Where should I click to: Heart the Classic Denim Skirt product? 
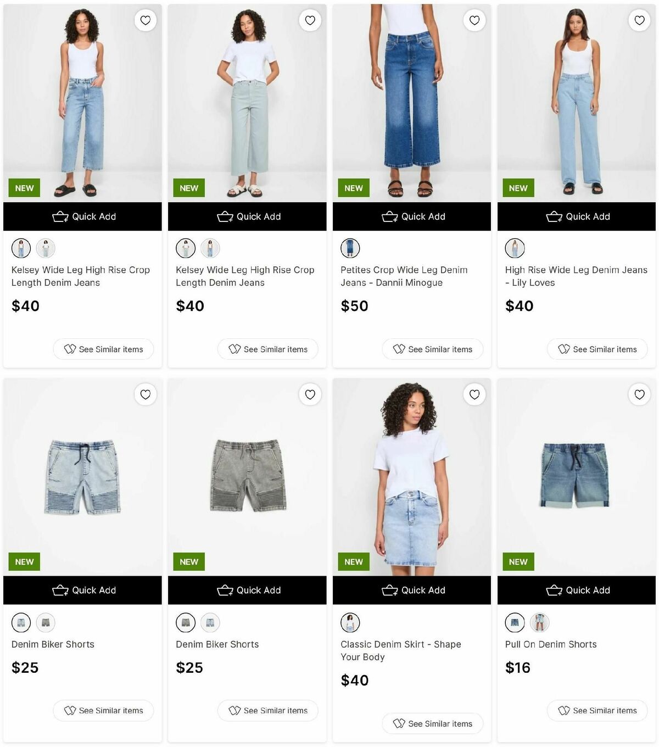(474, 394)
